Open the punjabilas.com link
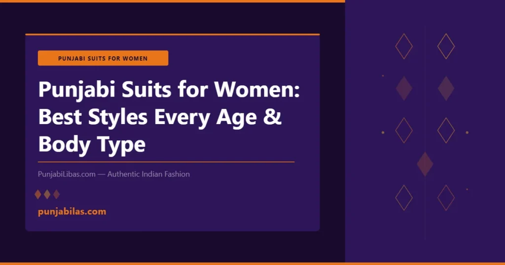505x265 pixels. coord(72,212)
